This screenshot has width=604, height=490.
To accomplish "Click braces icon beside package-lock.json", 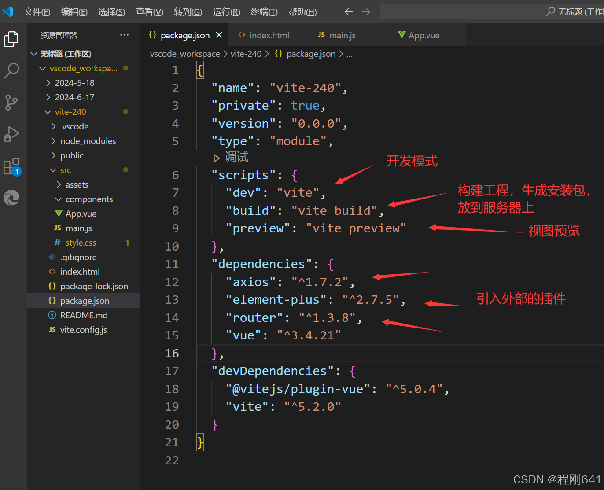I will (x=52, y=286).
